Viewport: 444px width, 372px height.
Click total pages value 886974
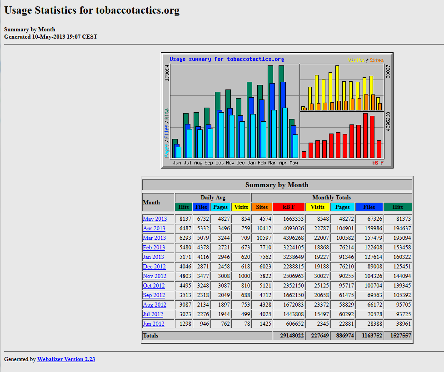[x=344, y=336]
